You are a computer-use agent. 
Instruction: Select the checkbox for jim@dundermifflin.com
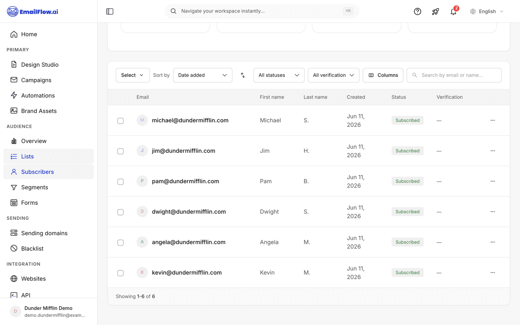(x=121, y=151)
